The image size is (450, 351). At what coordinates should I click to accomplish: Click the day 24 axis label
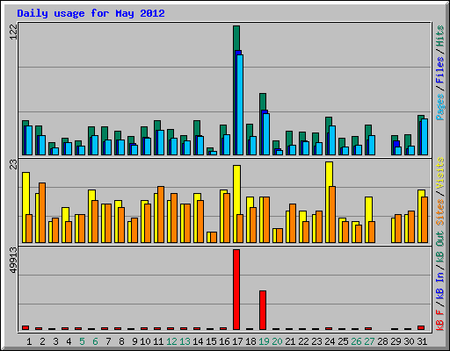pyautogui.click(x=330, y=341)
